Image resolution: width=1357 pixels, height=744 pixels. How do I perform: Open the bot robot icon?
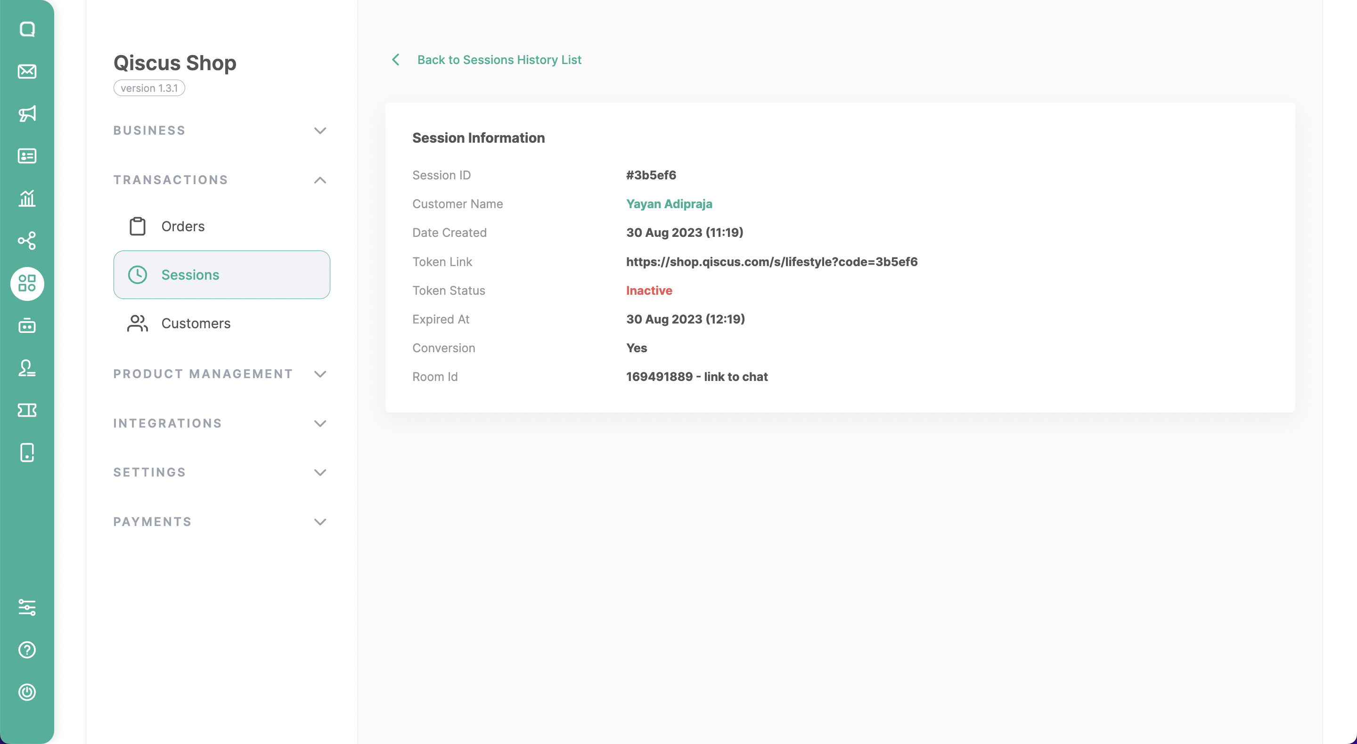[x=27, y=326]
